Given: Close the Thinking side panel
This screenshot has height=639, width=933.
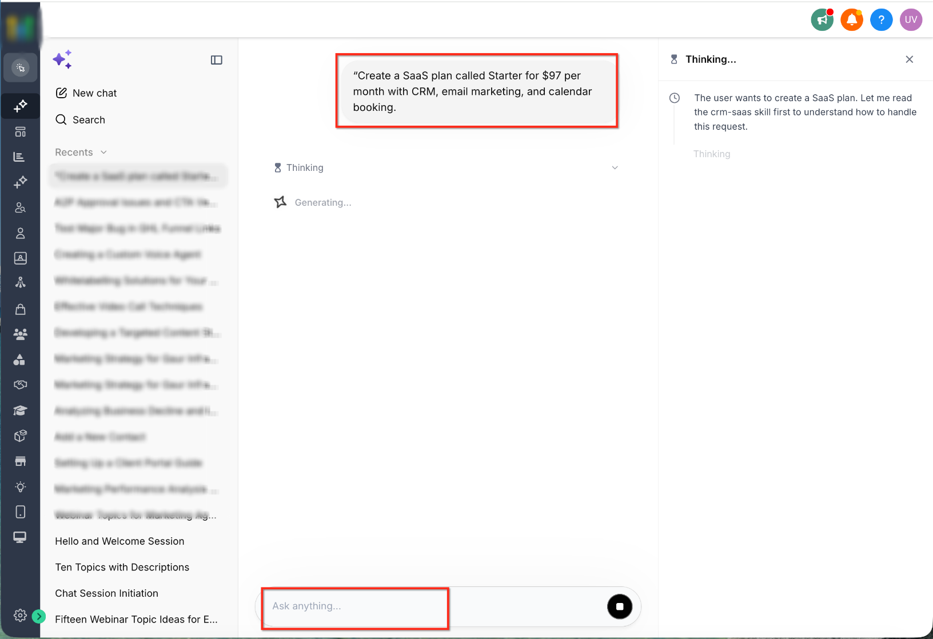Looking at the screenshot, I should click(x=910, y=59).
